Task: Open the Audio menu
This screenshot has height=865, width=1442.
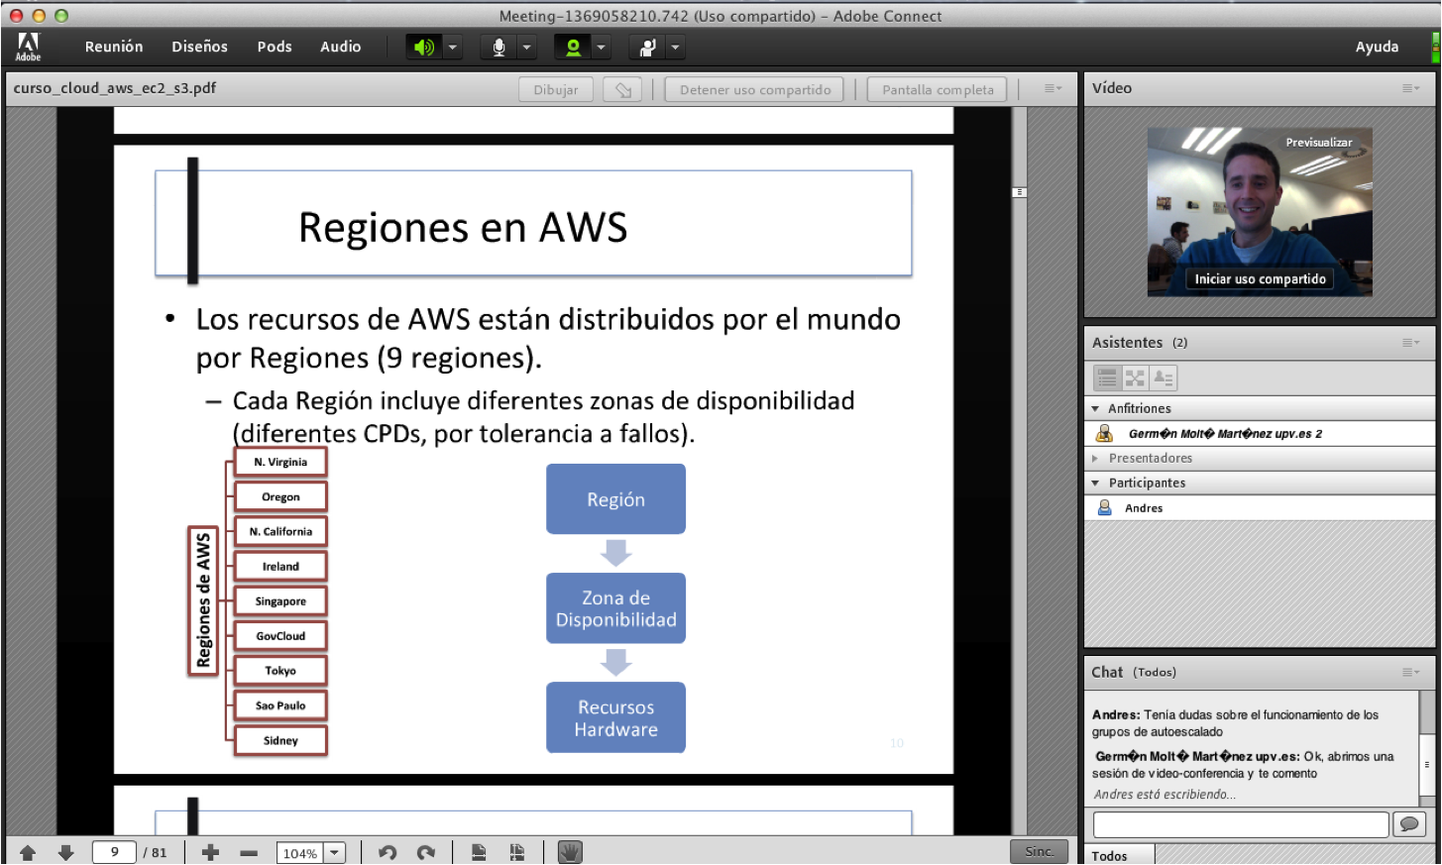Action: [340, 47]
